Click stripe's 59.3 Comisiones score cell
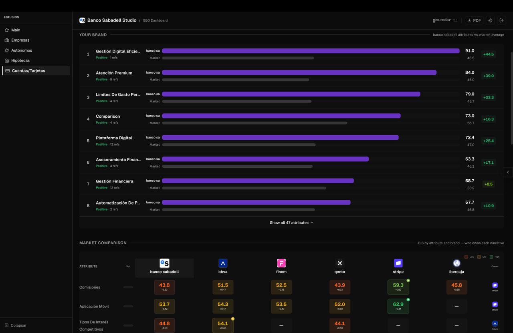Image resolution: width=513 pixels, height=333 pixels. [x=398, y=287]
